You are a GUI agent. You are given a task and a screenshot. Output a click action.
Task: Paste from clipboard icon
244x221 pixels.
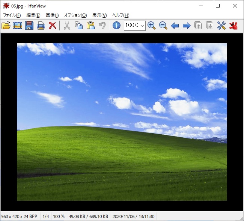tap(90, 26)
